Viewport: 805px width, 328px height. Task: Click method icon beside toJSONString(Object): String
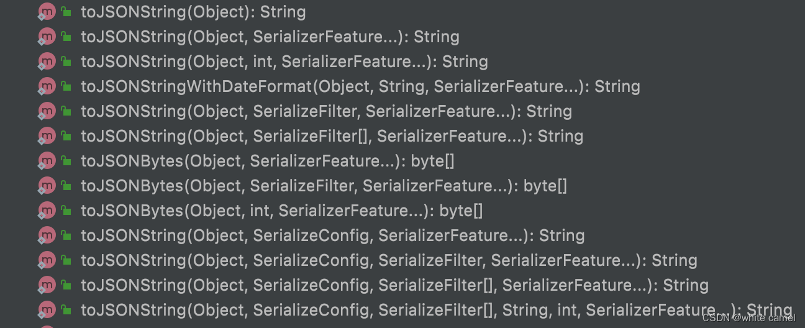47,12
